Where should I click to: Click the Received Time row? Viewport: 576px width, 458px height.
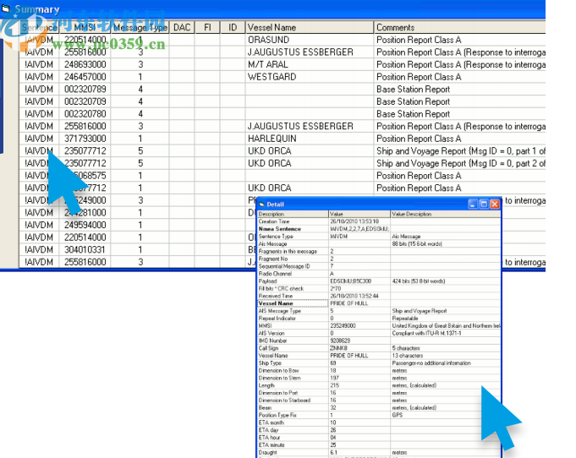[x=379, y=296]
